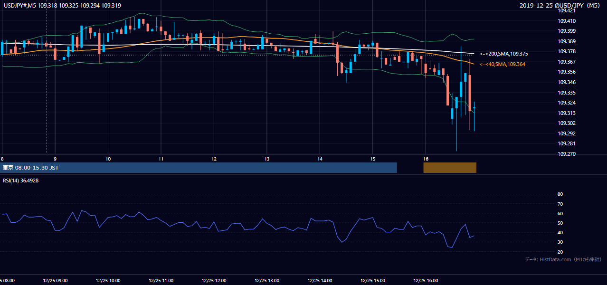This screenshot has height=285, width=607.
Task: Click price level 109.324 on the axis
Action: 567,103
